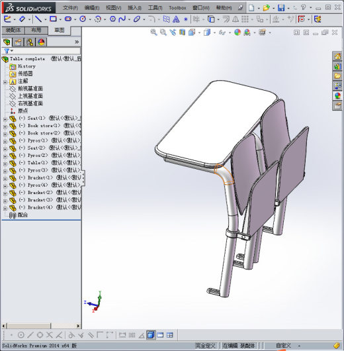Screen dimensions: 344x351
Task: Click the Save icon in title toolbar
Action: pos(281,8)
